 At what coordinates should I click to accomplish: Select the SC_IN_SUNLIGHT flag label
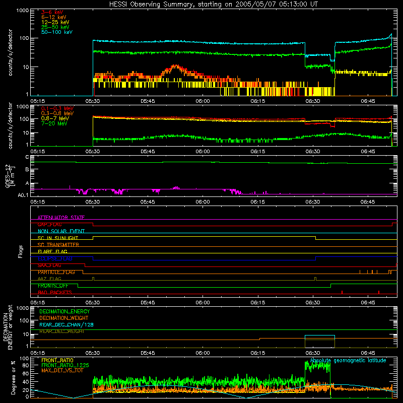tap(58, 238)
